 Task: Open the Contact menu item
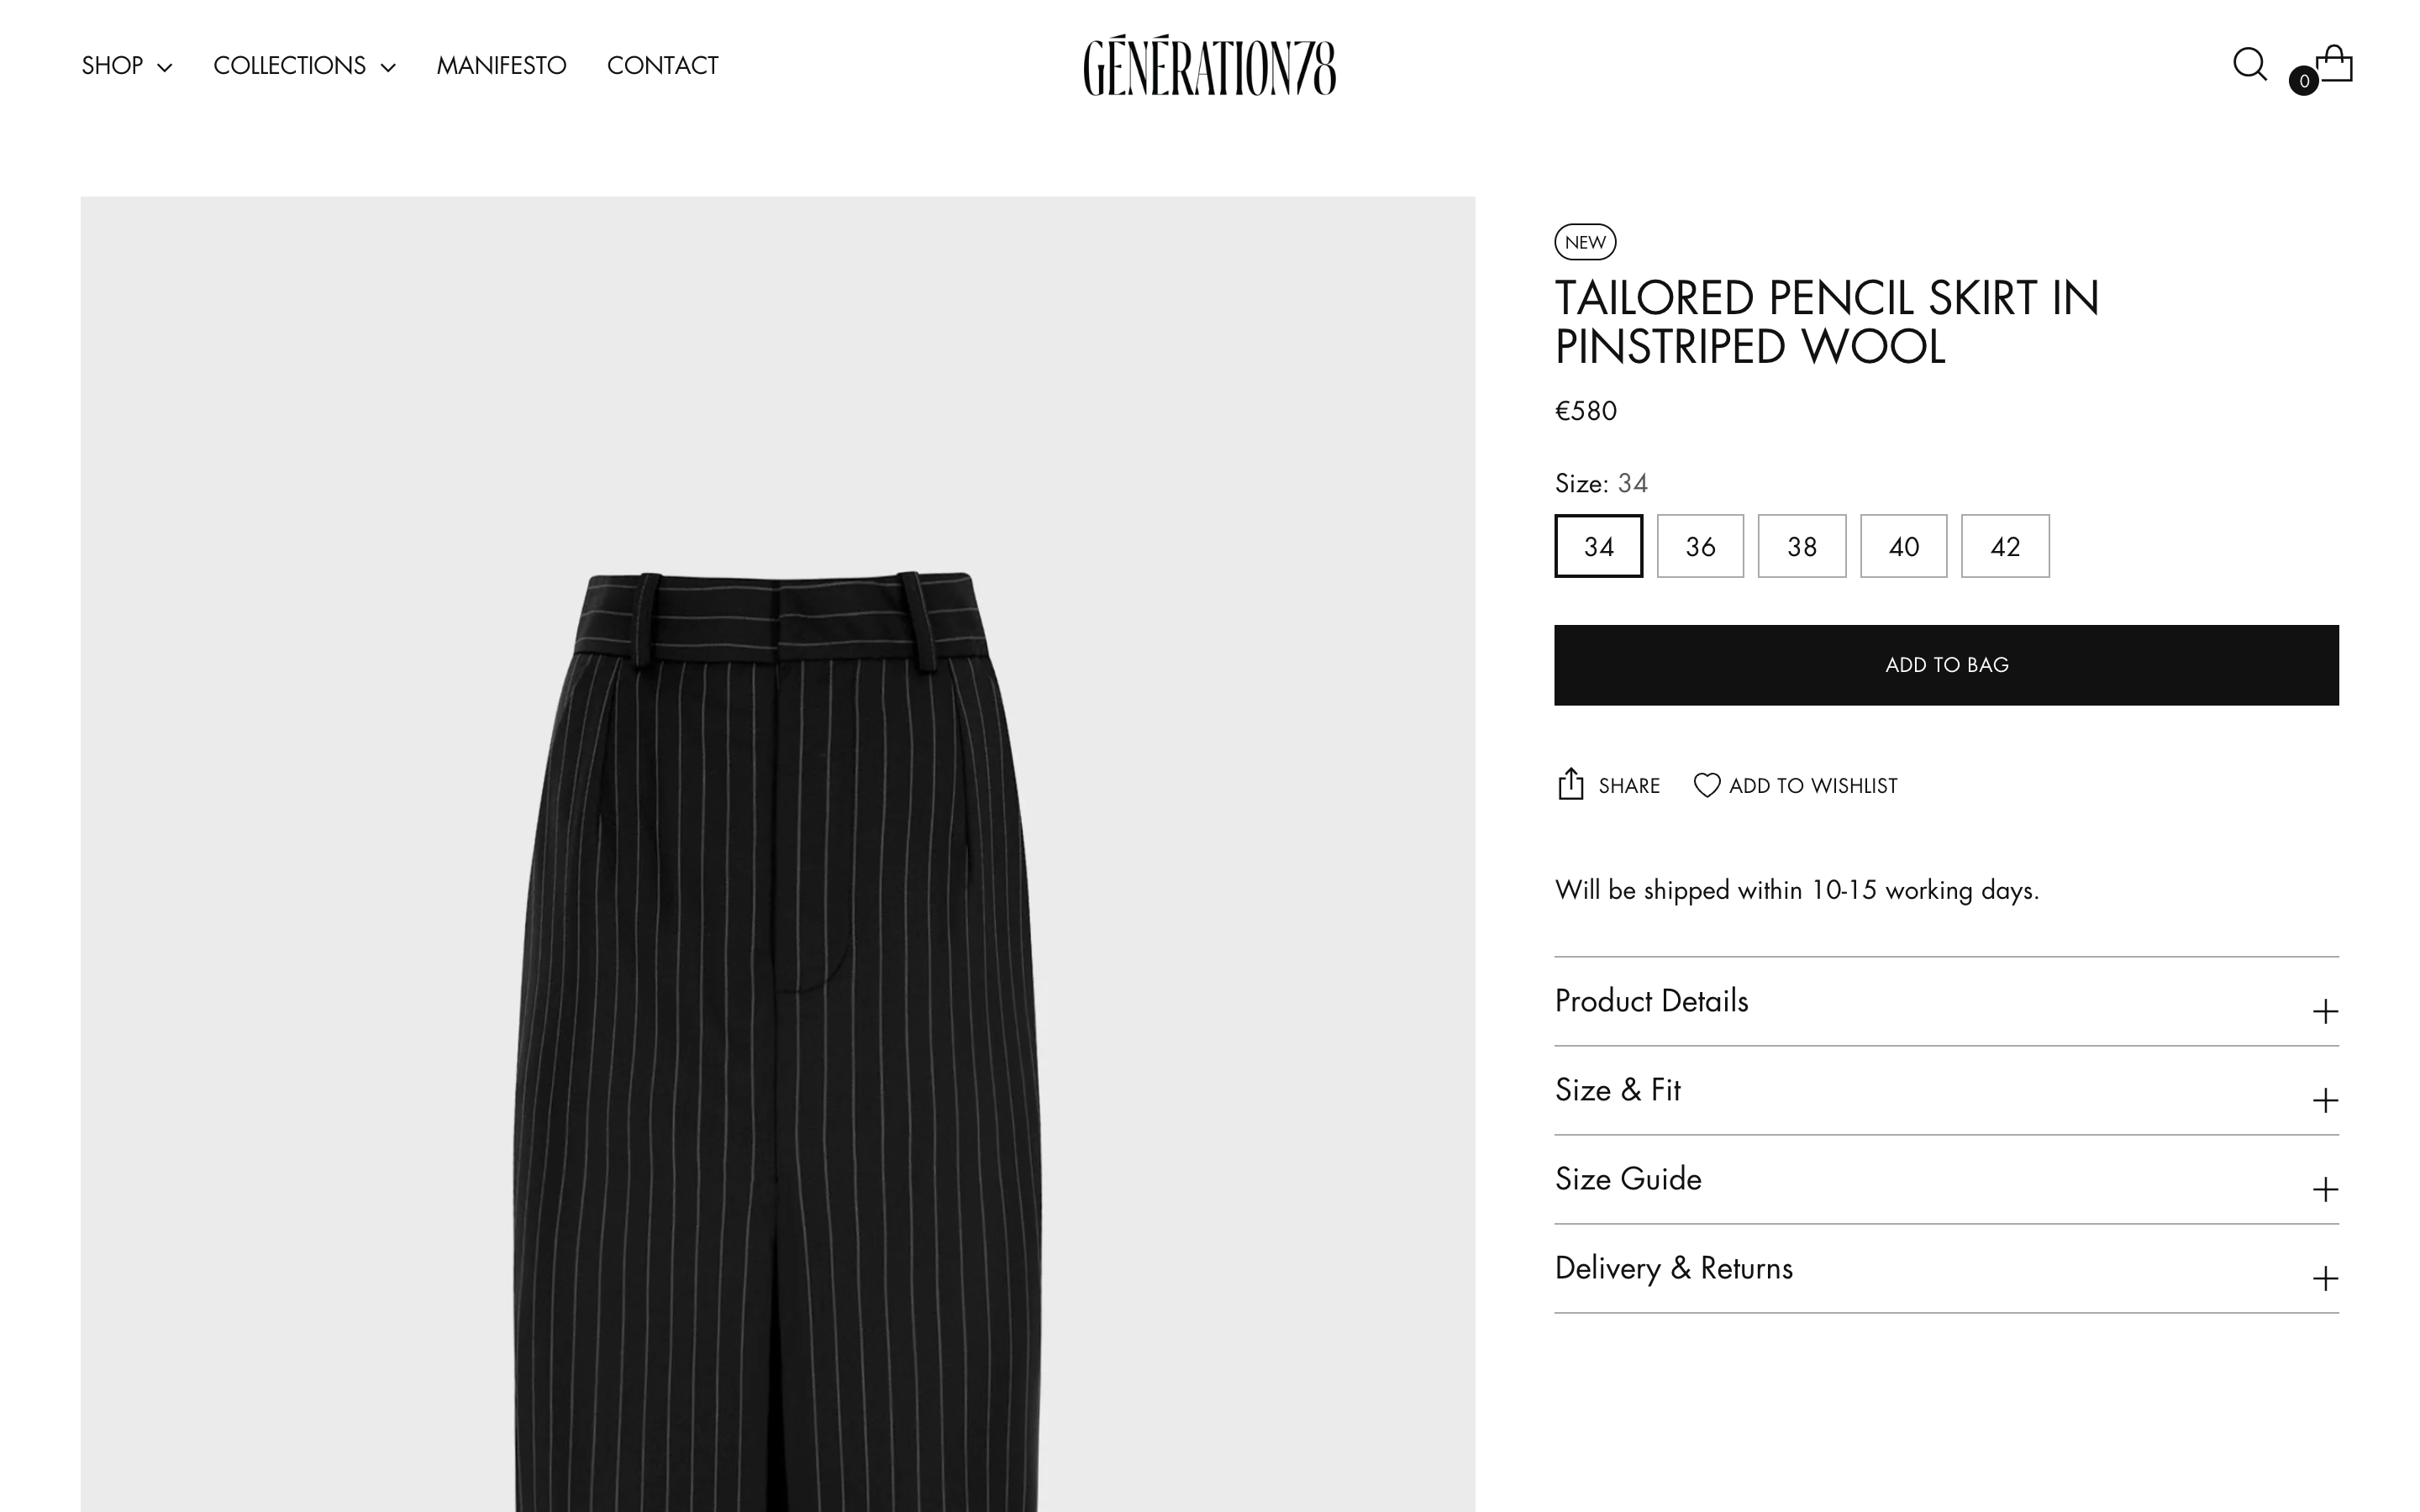(x=663, y=66)
